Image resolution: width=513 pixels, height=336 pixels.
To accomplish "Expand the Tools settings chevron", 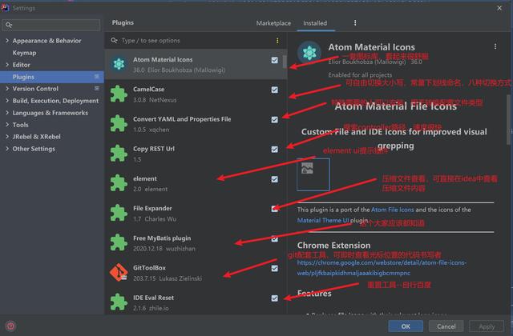I will coord(7,125).
